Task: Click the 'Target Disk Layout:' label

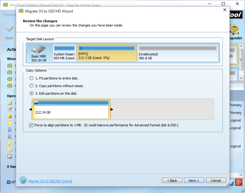Action: coord(40,39)
